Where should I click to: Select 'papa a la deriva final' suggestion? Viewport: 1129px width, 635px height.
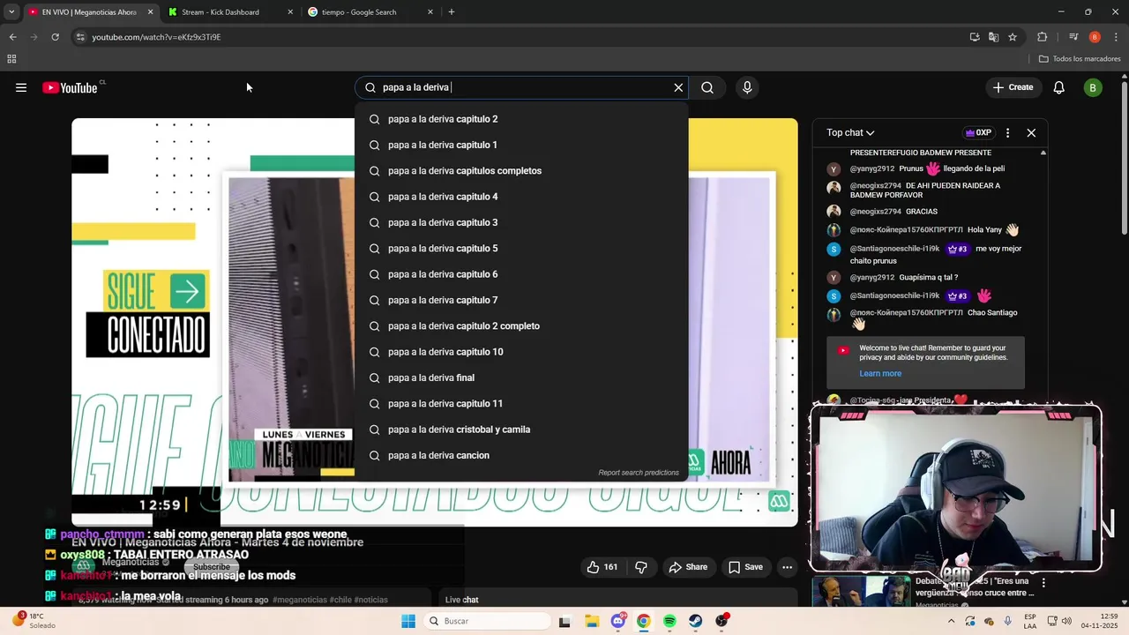click(x=521, y=377)
